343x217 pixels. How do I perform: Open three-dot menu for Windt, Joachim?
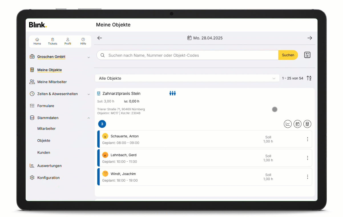(x=307, y=177)
